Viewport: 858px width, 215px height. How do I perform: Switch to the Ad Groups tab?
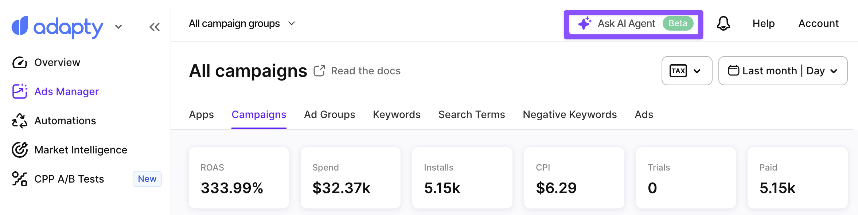point(329,115)
